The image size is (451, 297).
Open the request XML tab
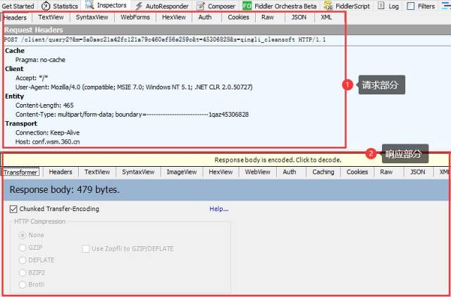pyautogui.click(x=326, y=17)
